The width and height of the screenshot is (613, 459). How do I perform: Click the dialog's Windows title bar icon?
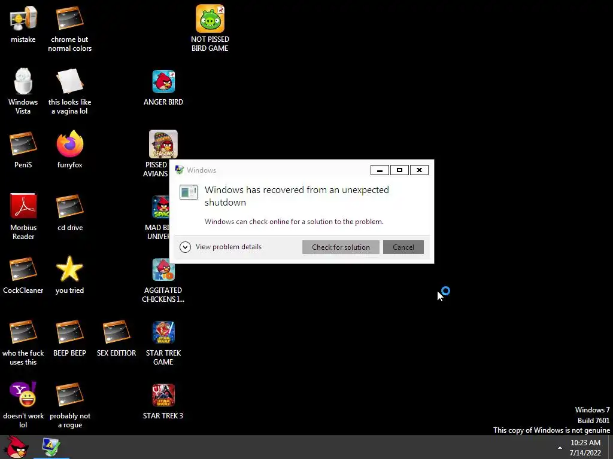[x=180, y=170]
